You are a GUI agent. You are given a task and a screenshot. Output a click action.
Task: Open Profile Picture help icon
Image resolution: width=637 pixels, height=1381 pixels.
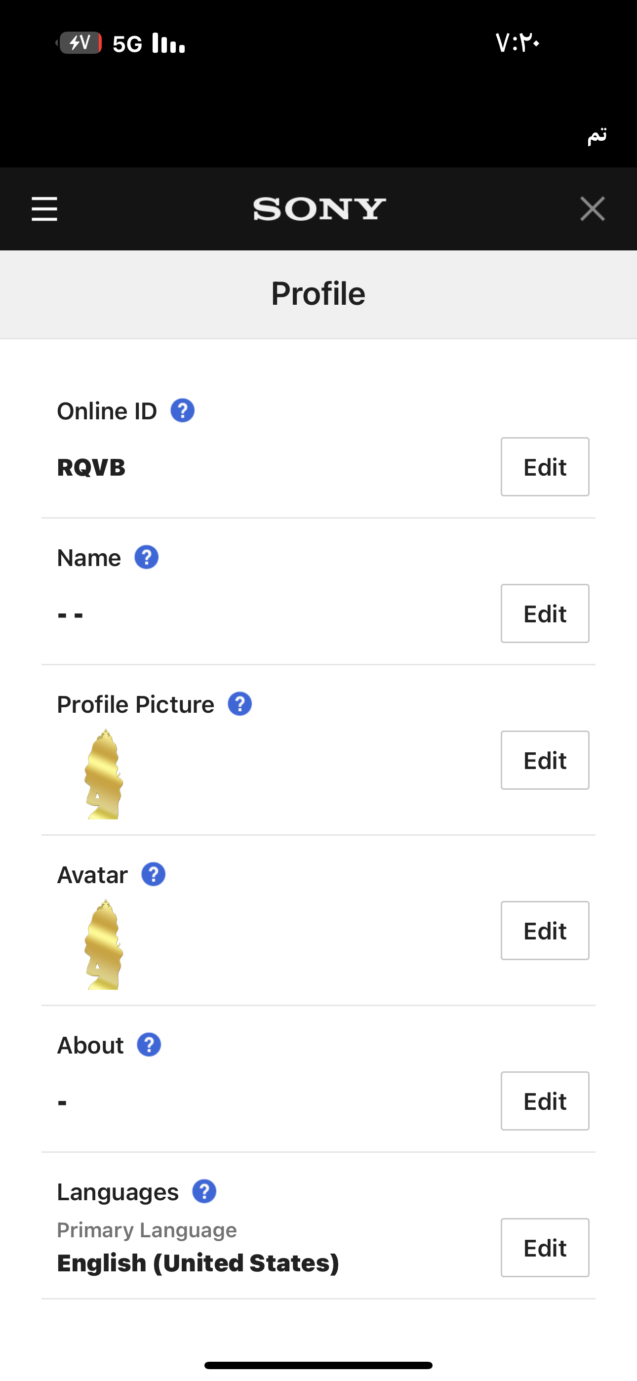239,704
